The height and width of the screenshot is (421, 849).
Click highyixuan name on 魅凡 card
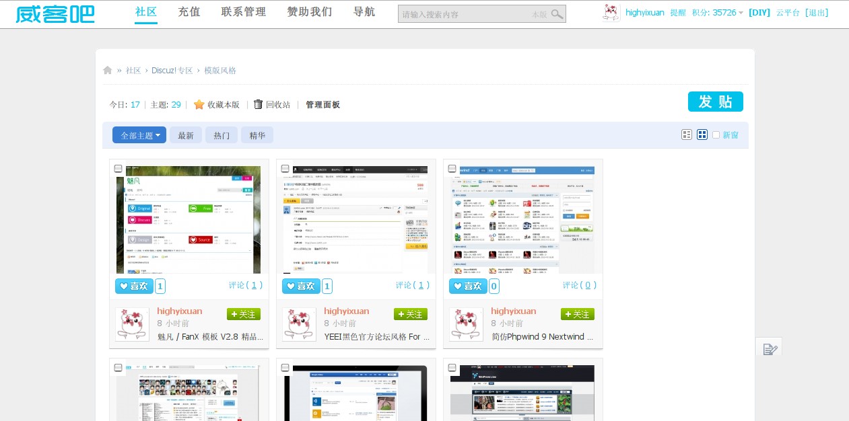[x=180, y=311]
